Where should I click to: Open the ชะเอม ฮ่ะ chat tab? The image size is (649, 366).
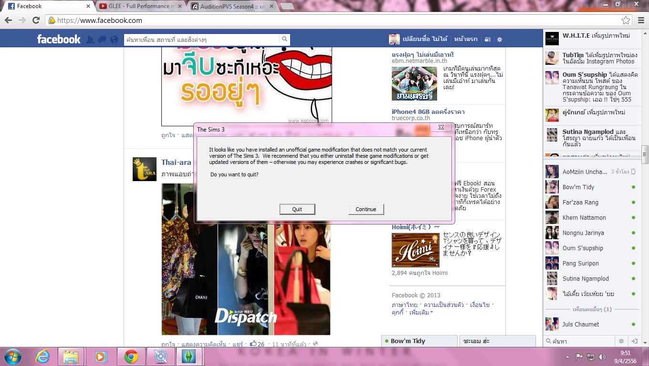pos(498,341)
